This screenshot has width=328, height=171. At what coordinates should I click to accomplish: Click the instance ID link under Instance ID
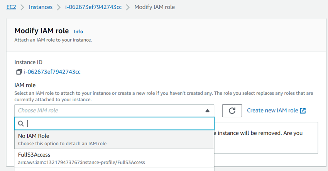pos(52,72)
